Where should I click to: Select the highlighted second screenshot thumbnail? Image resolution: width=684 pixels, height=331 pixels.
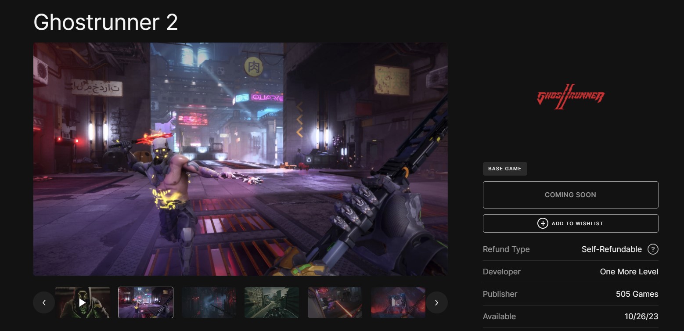[x=146, y=302]
